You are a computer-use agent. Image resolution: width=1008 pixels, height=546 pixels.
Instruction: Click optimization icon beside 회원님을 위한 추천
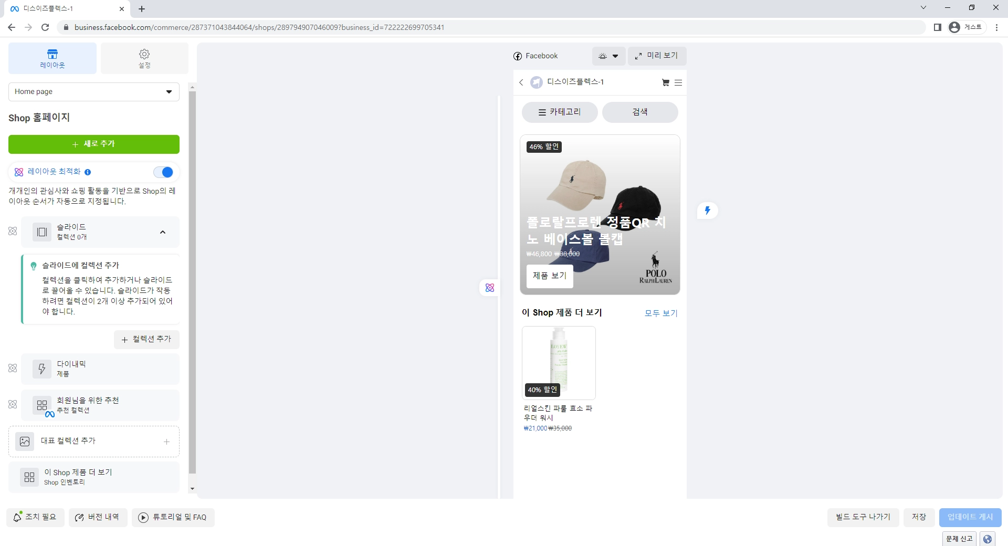pyautogui.click(x=13, y=405)
